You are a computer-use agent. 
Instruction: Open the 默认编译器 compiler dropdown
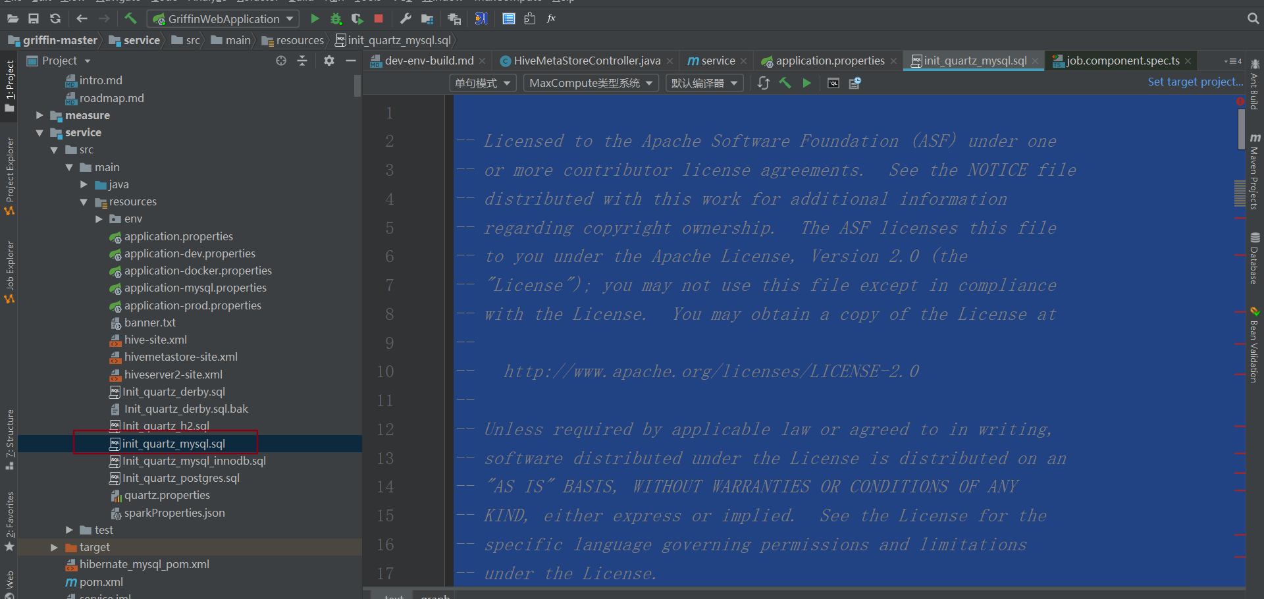pos(704,83)
